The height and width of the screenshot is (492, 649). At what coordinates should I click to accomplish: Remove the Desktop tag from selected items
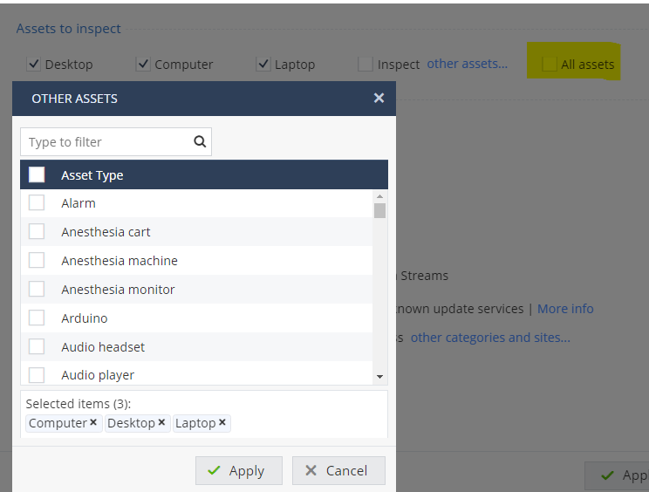(162, 422)
